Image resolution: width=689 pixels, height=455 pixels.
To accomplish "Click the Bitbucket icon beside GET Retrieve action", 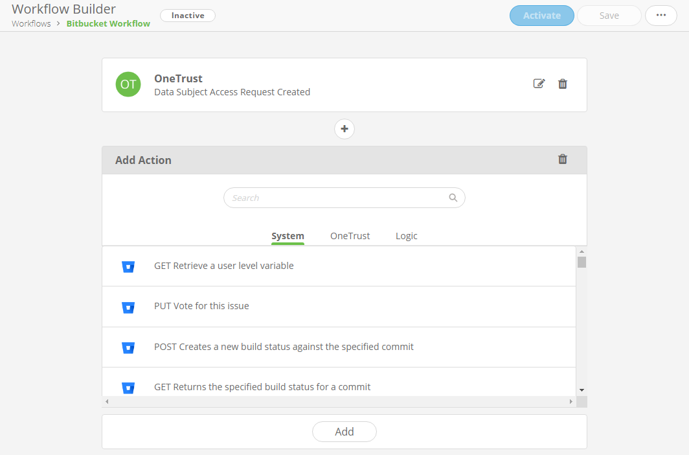I will coord(128,266).
